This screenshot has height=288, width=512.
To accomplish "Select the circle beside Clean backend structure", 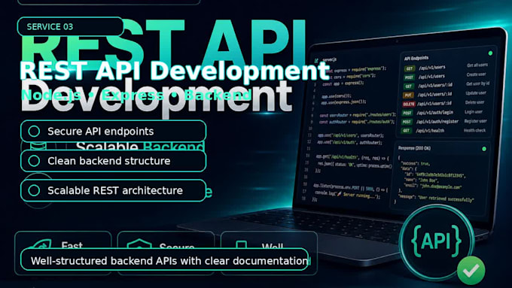I will tap(34, 161).
